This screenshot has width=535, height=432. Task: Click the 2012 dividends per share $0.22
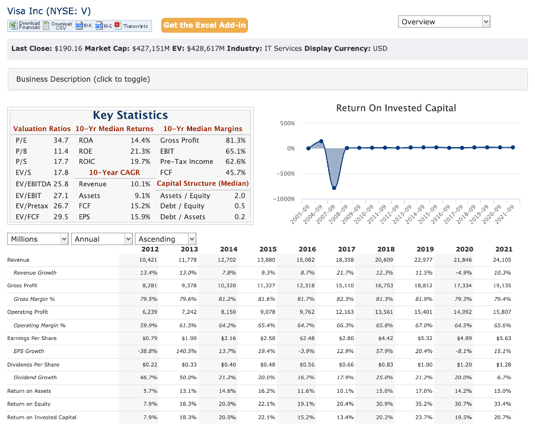click(x=150, y=365)
